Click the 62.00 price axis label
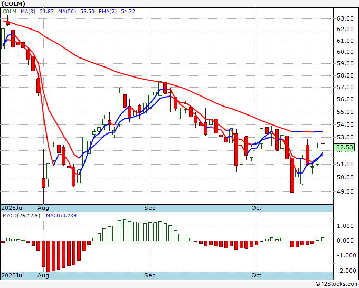Screen dimensions: 359x288 point(345,29)
